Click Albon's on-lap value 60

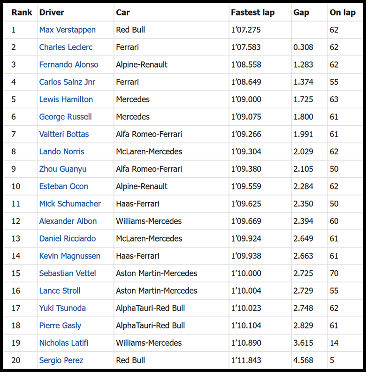(334, 221)
